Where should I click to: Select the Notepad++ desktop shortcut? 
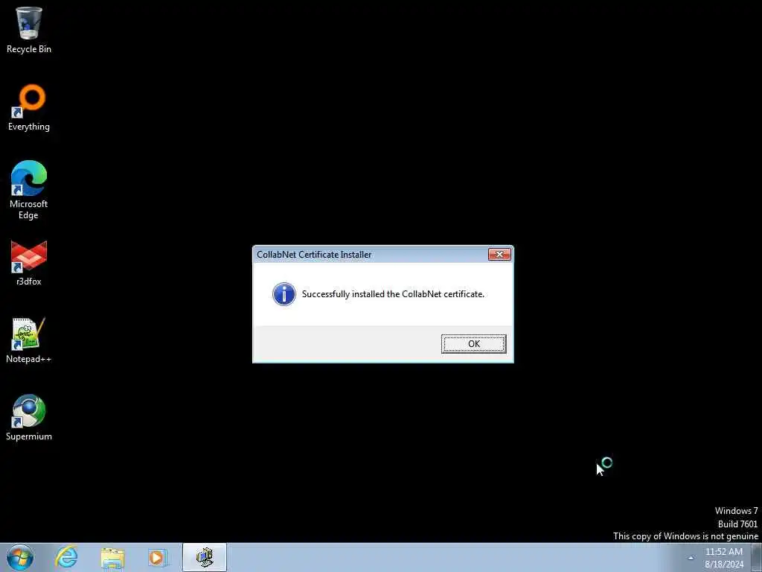coord(29,340)
